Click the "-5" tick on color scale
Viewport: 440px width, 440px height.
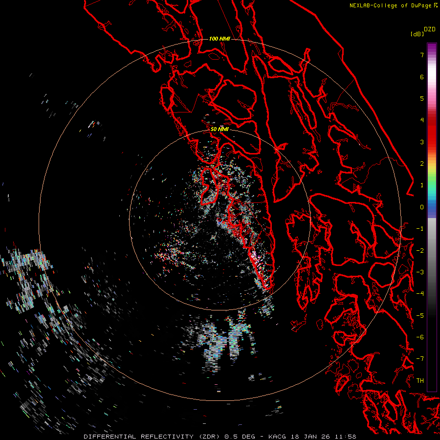pyautogui.click(x=420, y=316)
